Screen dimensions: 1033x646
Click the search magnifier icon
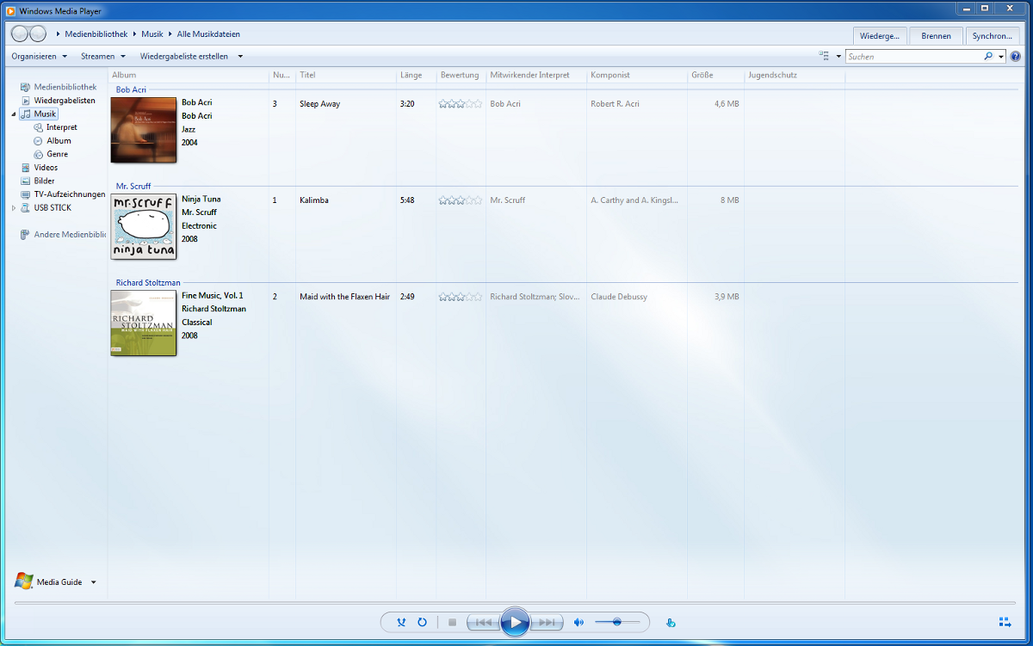pos(988,56)
